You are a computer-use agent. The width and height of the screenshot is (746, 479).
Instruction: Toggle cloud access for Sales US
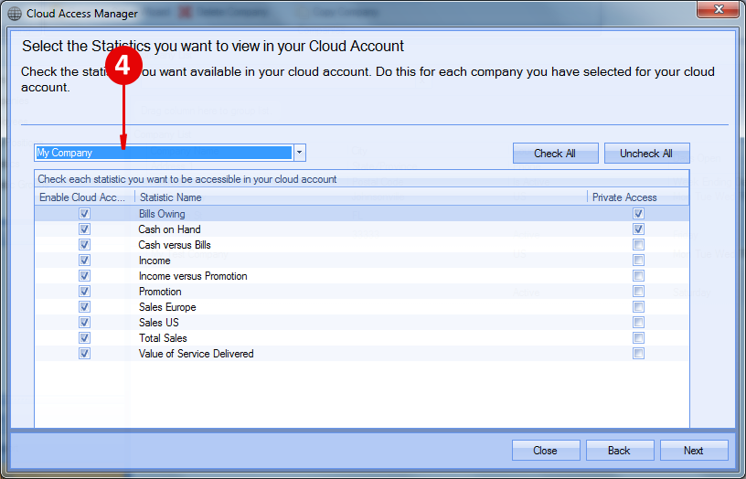pyautogui.click(x=85, y=323)
